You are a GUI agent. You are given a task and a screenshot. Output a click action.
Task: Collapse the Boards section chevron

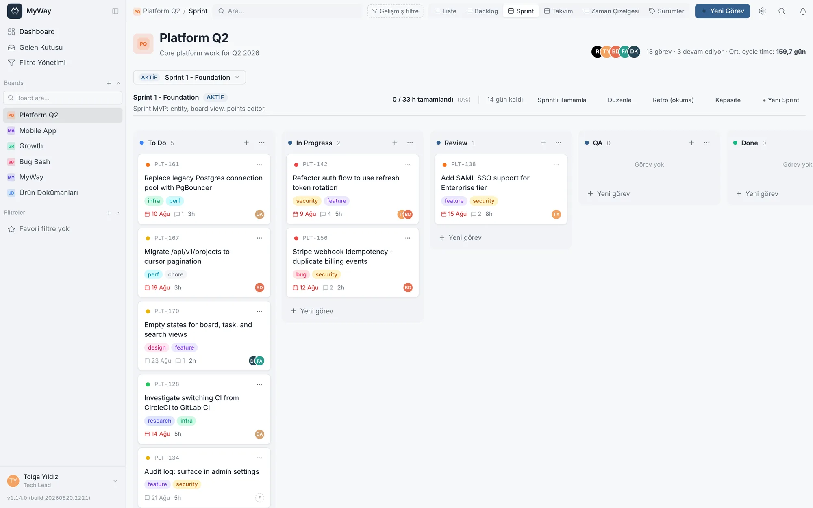click(118, 83)
